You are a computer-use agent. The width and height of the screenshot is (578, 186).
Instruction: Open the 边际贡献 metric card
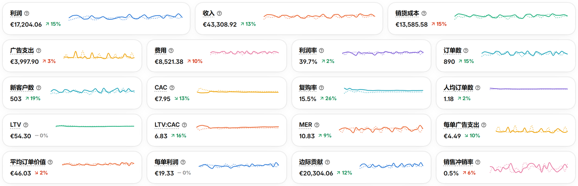click(x=360, y=167)
